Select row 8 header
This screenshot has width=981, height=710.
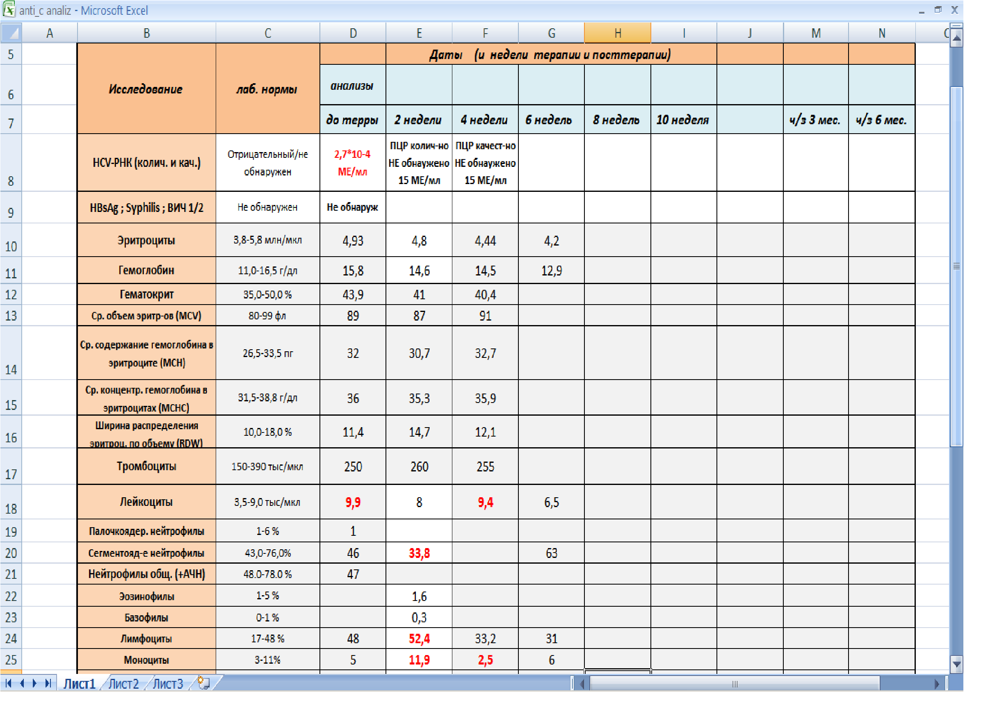[11, 163]
